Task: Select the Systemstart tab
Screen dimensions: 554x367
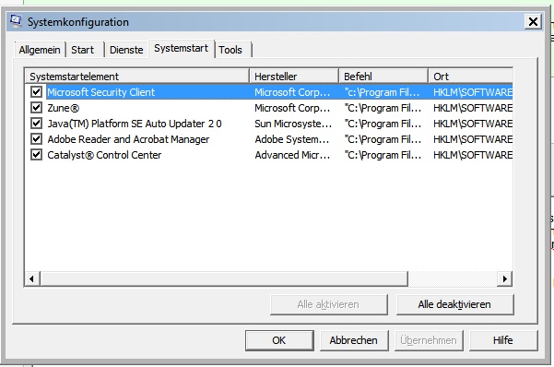Action: point(182,48)
